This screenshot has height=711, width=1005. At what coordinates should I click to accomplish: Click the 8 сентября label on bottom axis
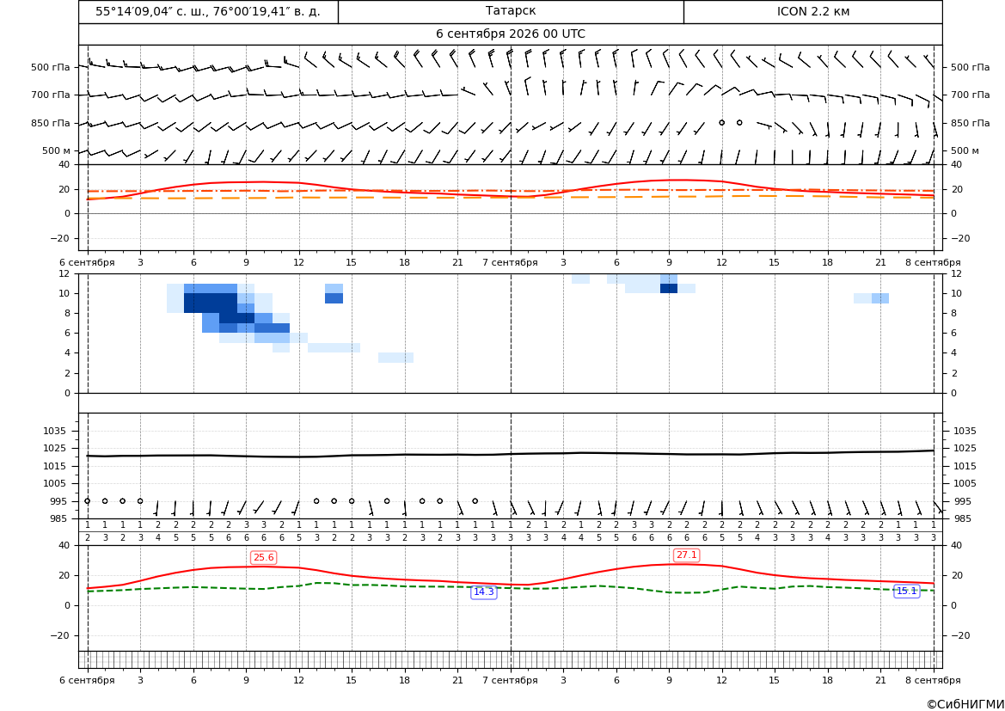pos(933,680)
